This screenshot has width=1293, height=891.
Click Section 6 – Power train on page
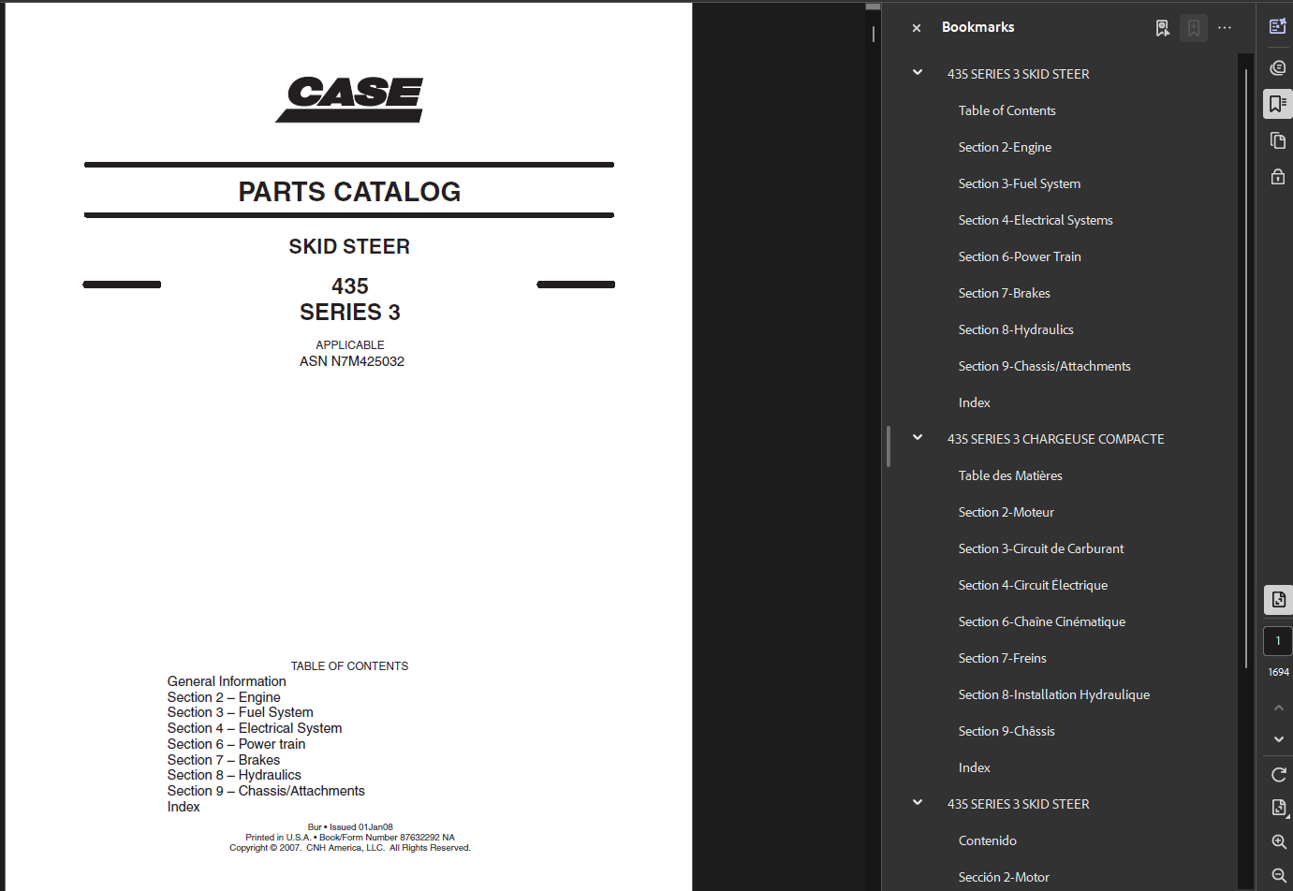tap(236, 744)
